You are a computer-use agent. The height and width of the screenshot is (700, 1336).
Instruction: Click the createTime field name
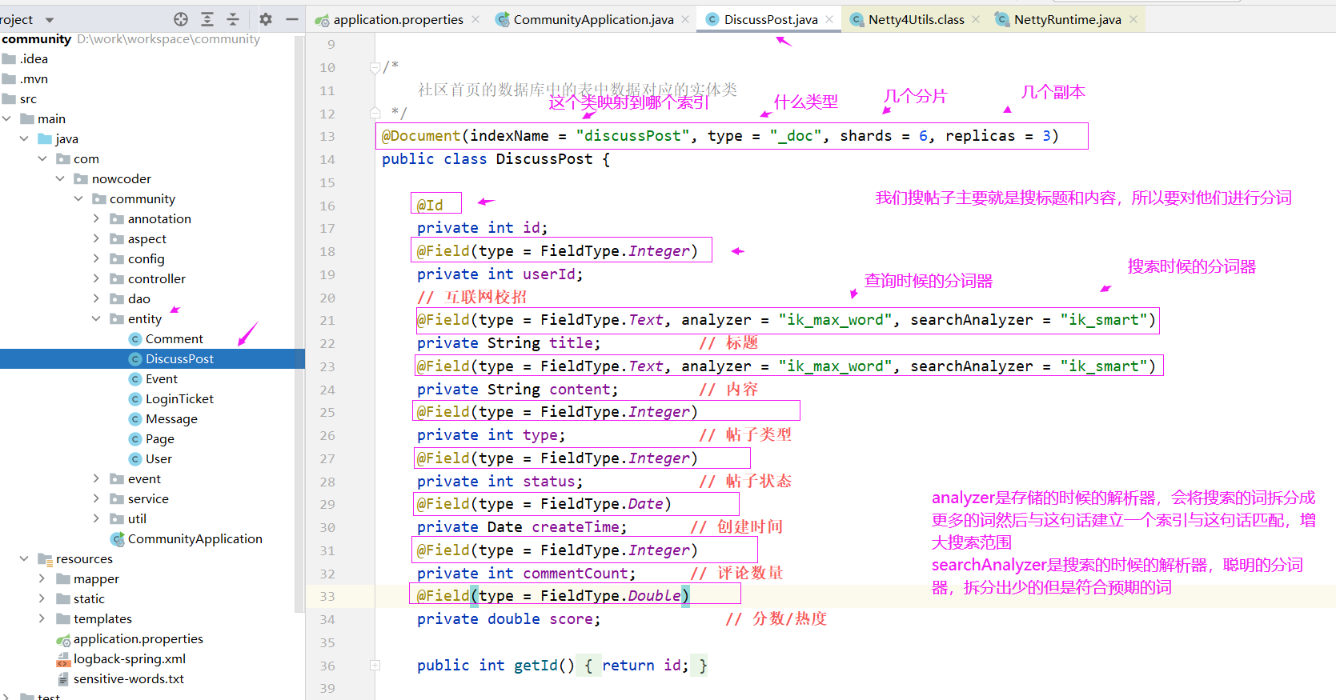pyautogui.click(x=576, y=526)
